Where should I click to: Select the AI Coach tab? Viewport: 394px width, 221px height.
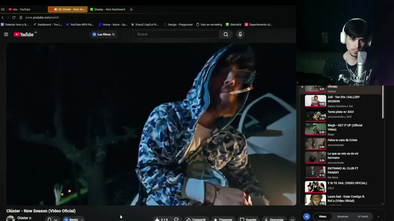[363, 216]
